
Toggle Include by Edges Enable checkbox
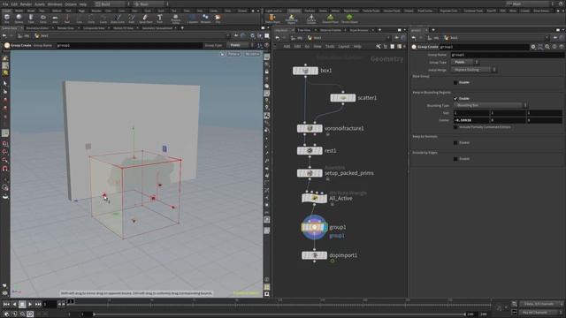pyautogui.click(x=455, y=159)
